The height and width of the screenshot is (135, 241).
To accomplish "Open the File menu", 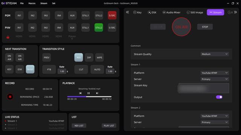I will click(22, 3).
